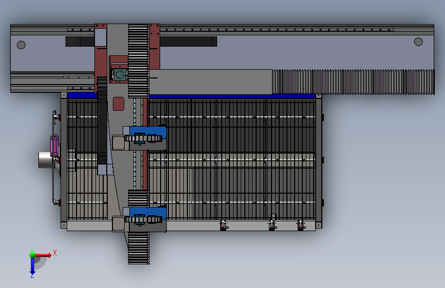Screen dimensions: 445x288
Task: Select the magenta bracket beside the silver motor
Action: pos(54,146)
